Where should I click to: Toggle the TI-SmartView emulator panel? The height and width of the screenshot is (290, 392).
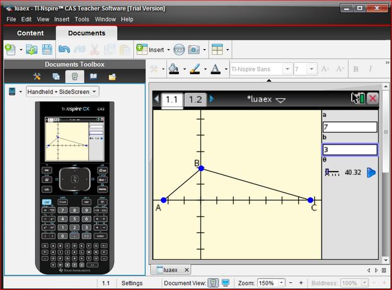74,77
